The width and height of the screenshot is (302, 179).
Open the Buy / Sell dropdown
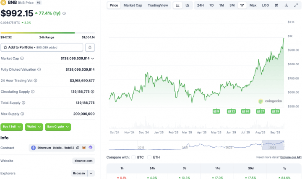[x=12, y=127]
